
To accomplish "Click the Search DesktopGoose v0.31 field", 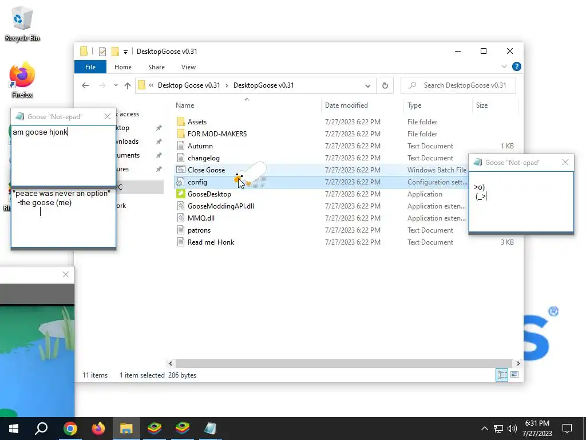I will point(458,85).
